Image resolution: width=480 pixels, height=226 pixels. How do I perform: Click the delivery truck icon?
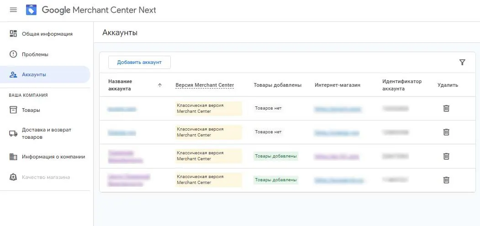(x=13, y=133)
